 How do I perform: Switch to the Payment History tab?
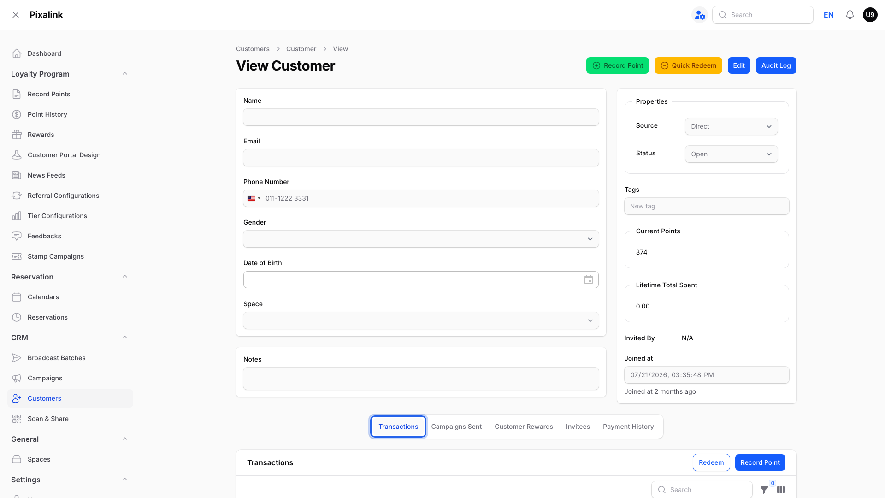point(628,427)
